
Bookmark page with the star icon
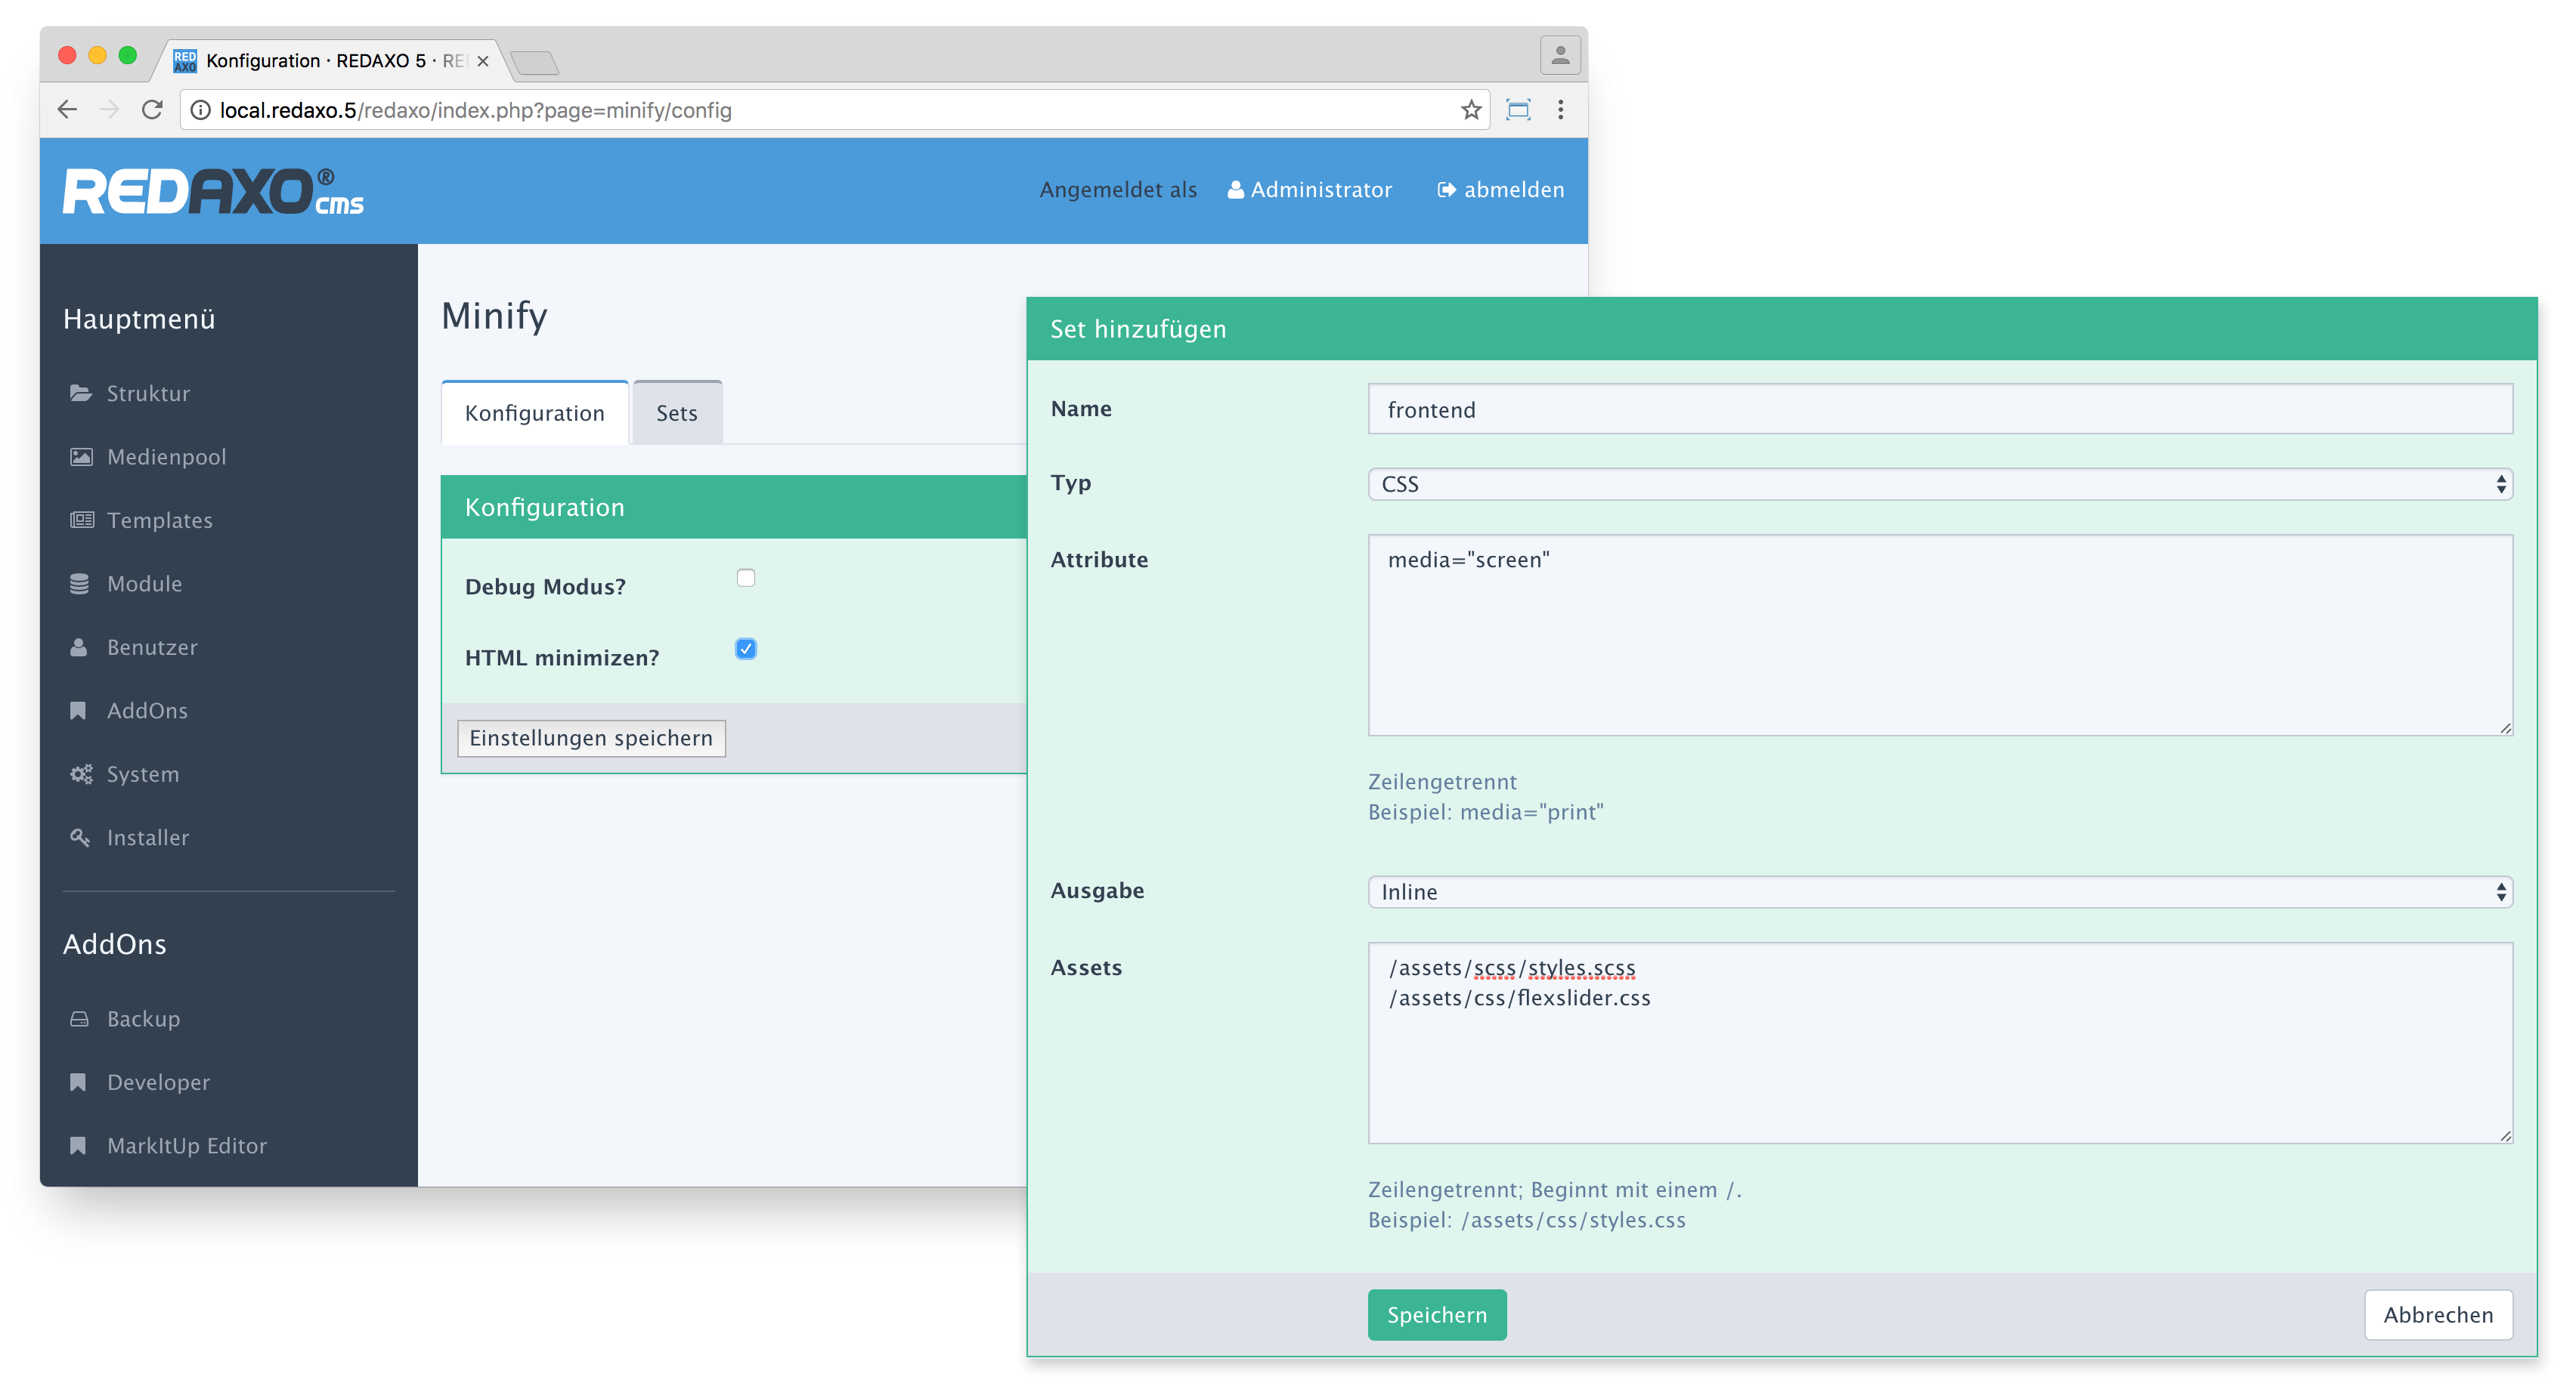(x=1470, y=110)
